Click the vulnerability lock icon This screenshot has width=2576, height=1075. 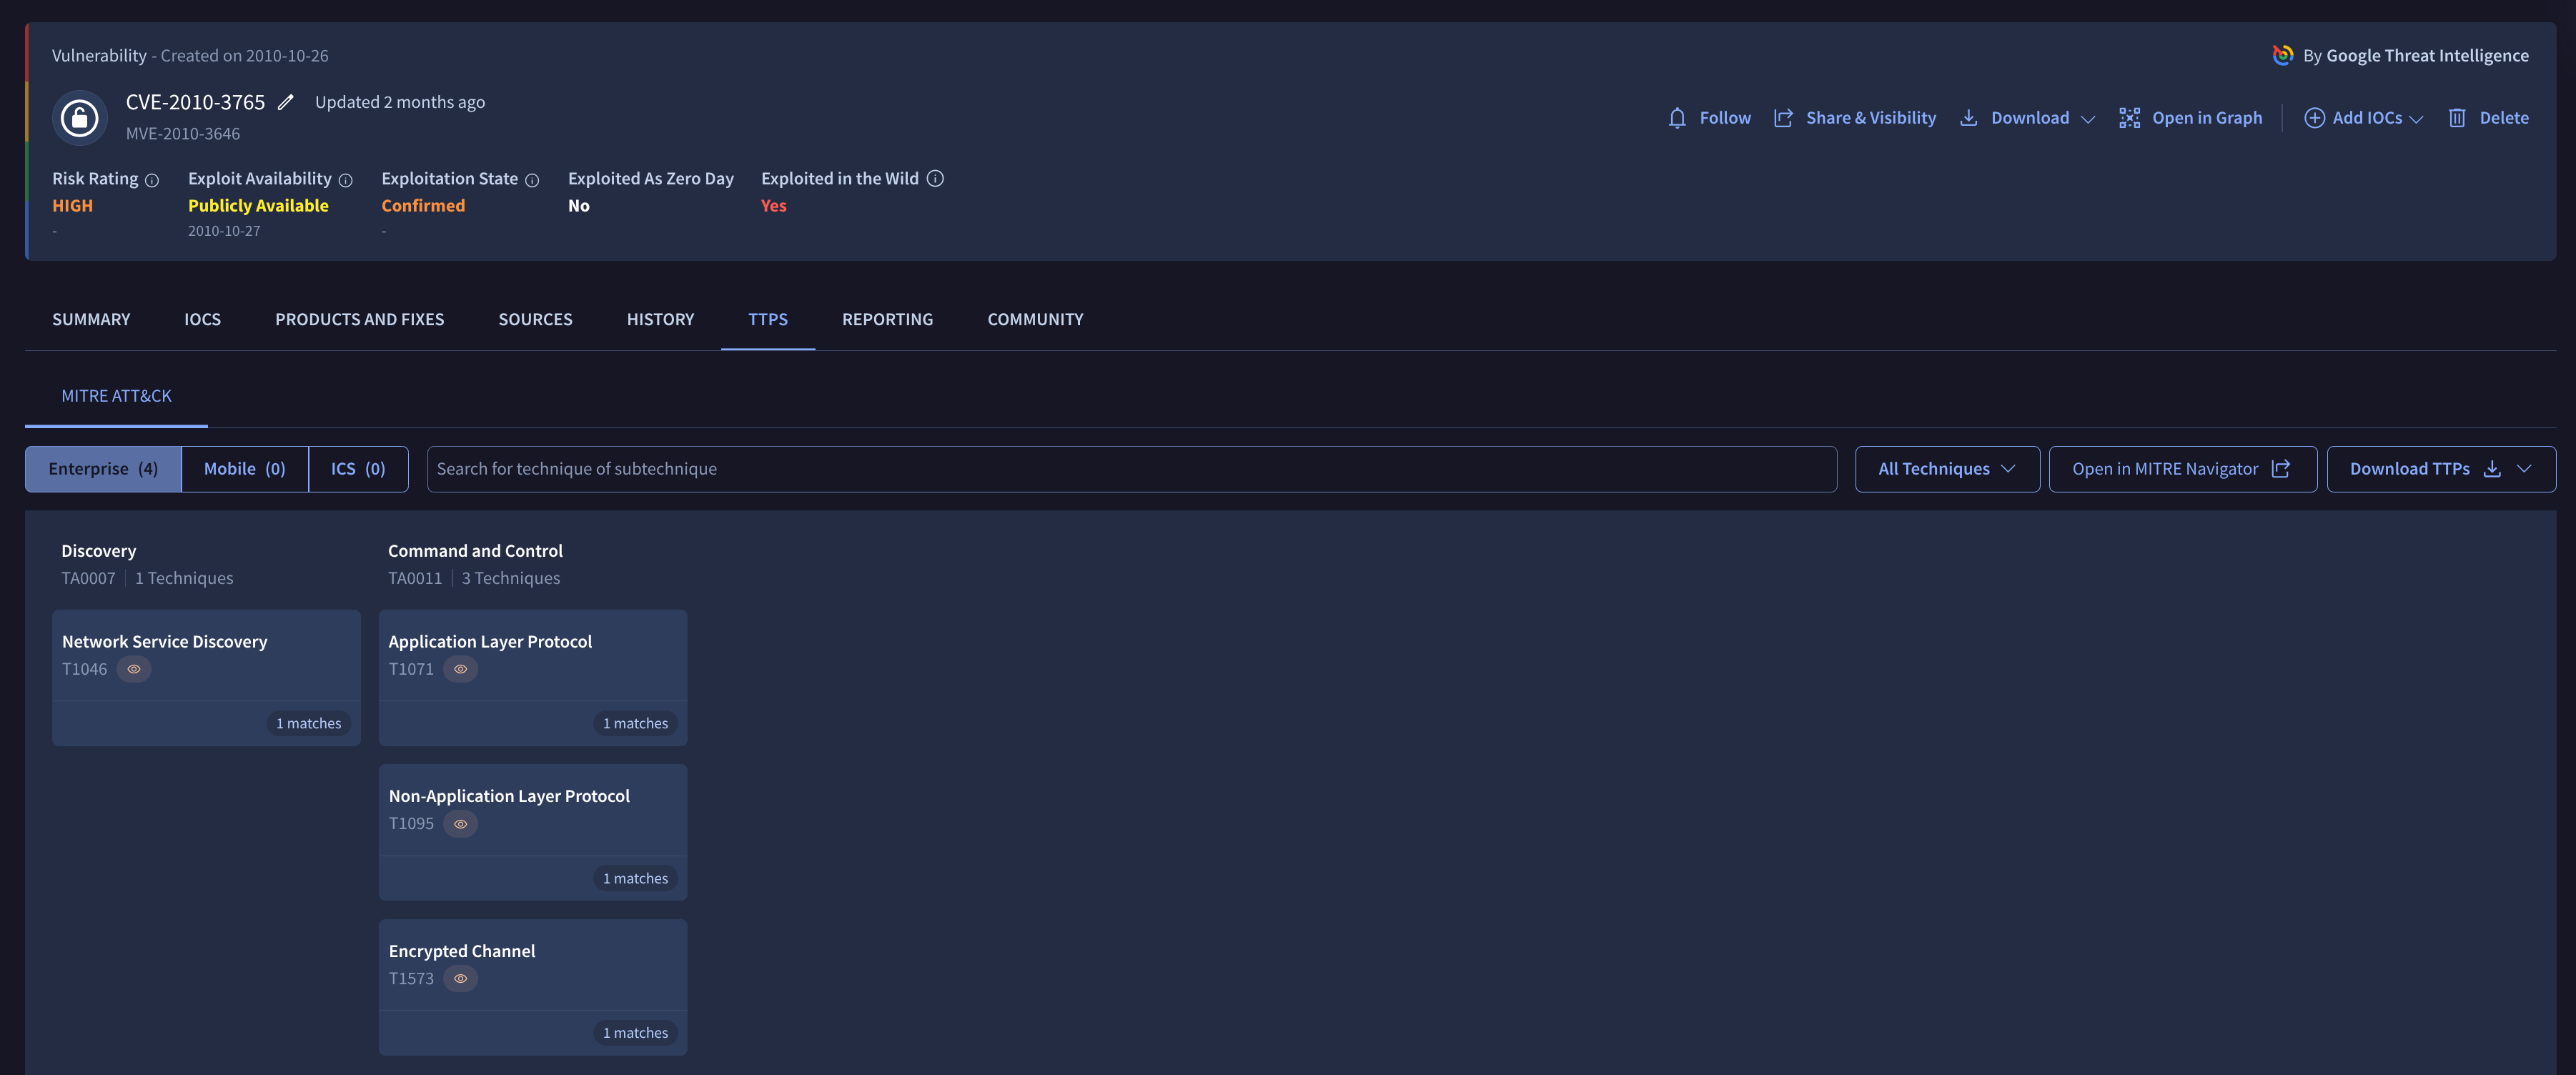coord(80,118)
